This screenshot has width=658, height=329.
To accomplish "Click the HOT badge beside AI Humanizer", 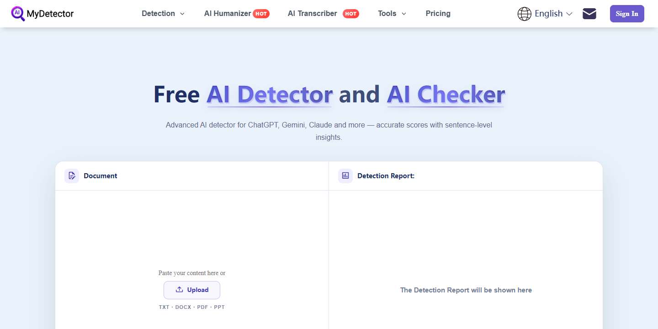I will [x=261, y=14].
